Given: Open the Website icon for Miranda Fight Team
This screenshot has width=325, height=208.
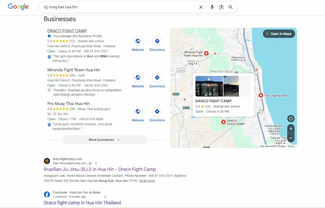Looking at the screenshot, I should coord(138,77).
